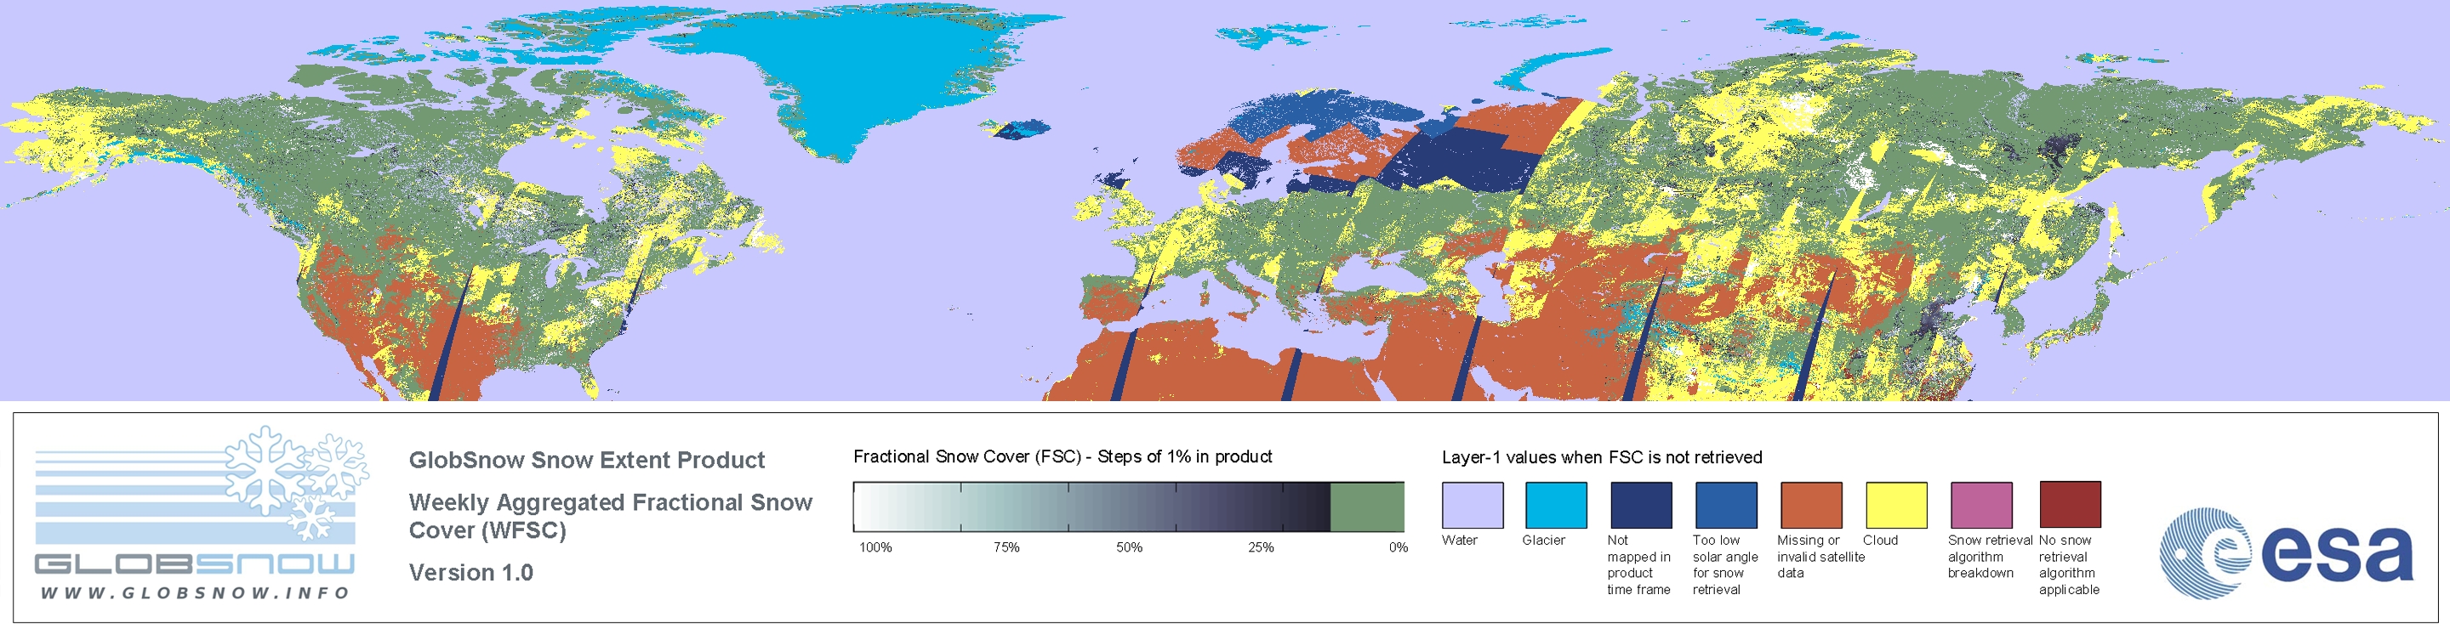The image size is (2450, 634).
Task: Open the WWW.GLOBSNOW.INFO website text
Action: [195, 592]
